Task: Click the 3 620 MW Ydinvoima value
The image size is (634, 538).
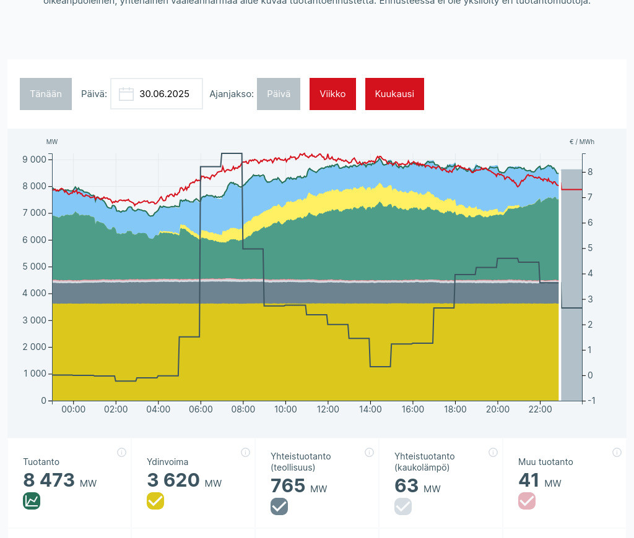Action: [173, 480]
